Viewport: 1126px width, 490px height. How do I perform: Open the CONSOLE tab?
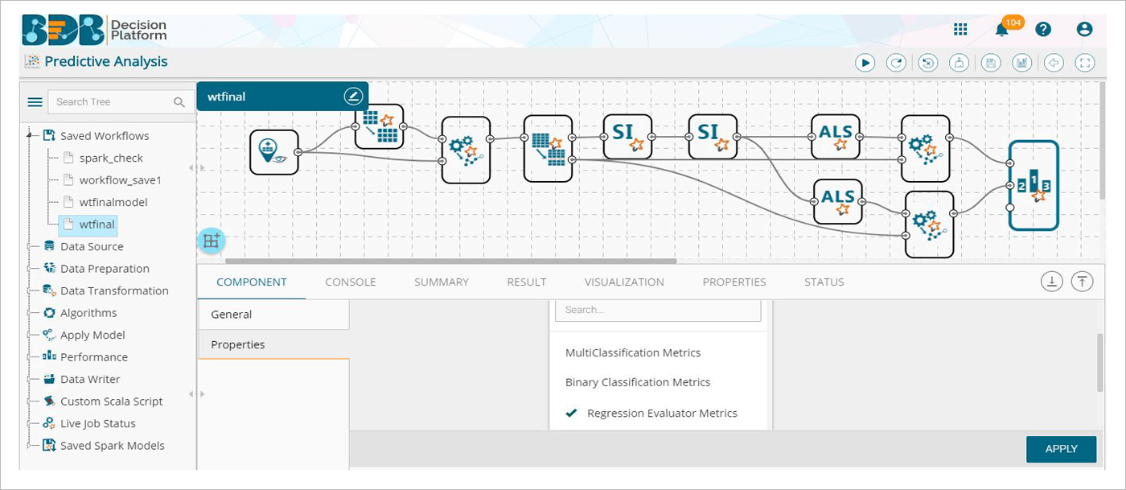click(x=351, y=282)
